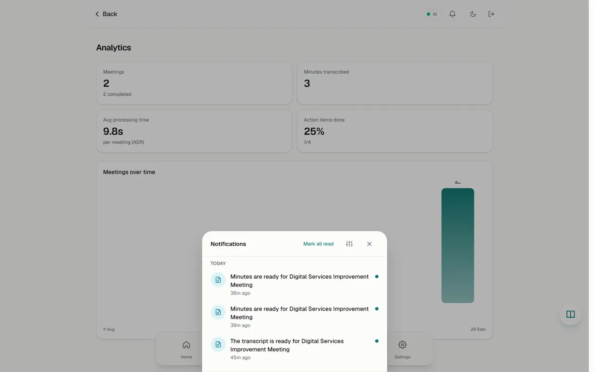Log out using the exit icon
This screenshot has height=372, width=595.
coord(491,14)
